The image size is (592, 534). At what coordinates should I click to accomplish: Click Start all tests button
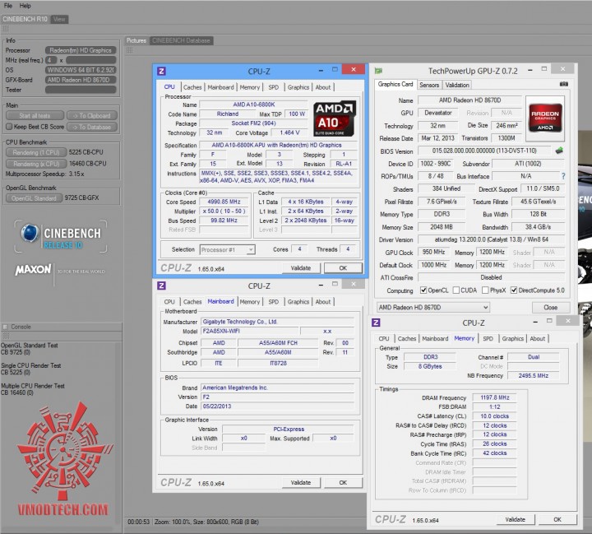(35, 116)
